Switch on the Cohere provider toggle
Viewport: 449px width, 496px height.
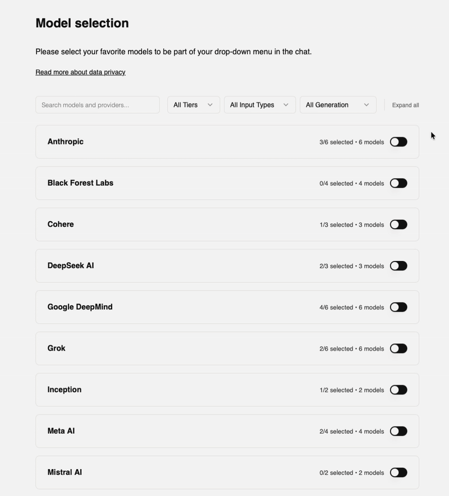tap(398, 224)
